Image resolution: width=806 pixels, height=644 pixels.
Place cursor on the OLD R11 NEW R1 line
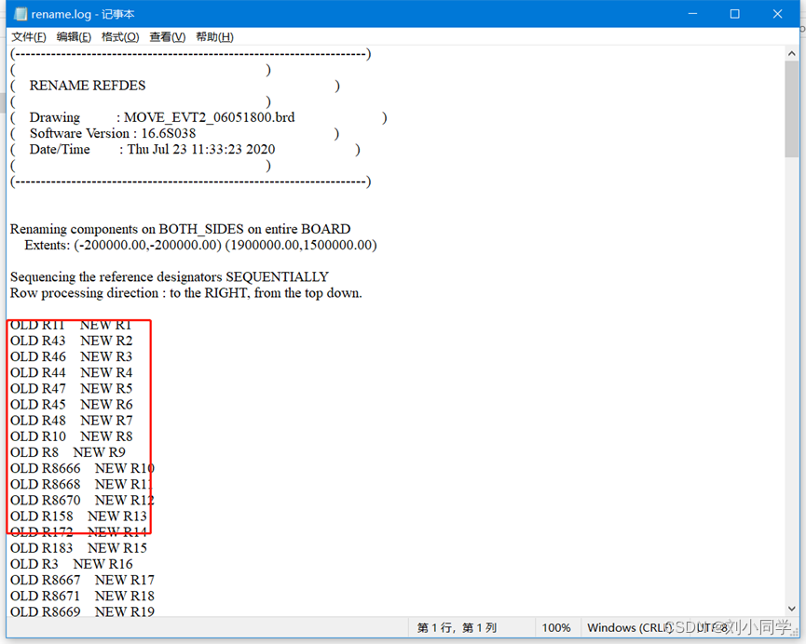click(72, 326)
